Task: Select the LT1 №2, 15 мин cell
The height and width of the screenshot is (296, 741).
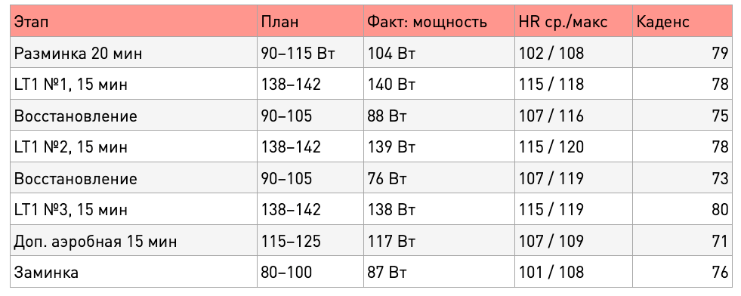Action: point(134,146)
